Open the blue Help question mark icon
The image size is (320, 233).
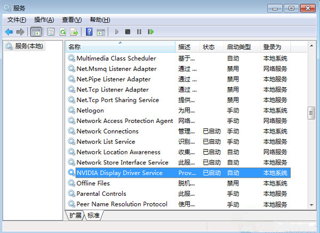pos(89,32)
